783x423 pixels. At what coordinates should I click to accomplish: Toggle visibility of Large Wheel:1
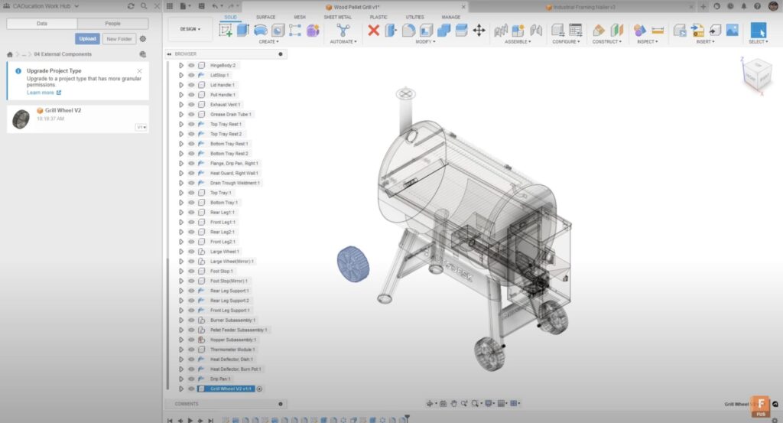click(191, 252)
